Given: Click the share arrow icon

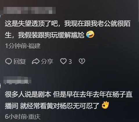Looking at the screenshot, I should [36, 61].
